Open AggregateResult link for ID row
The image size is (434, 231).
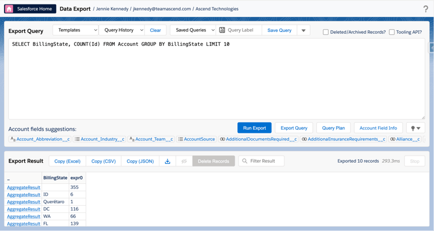coord(24,195)
